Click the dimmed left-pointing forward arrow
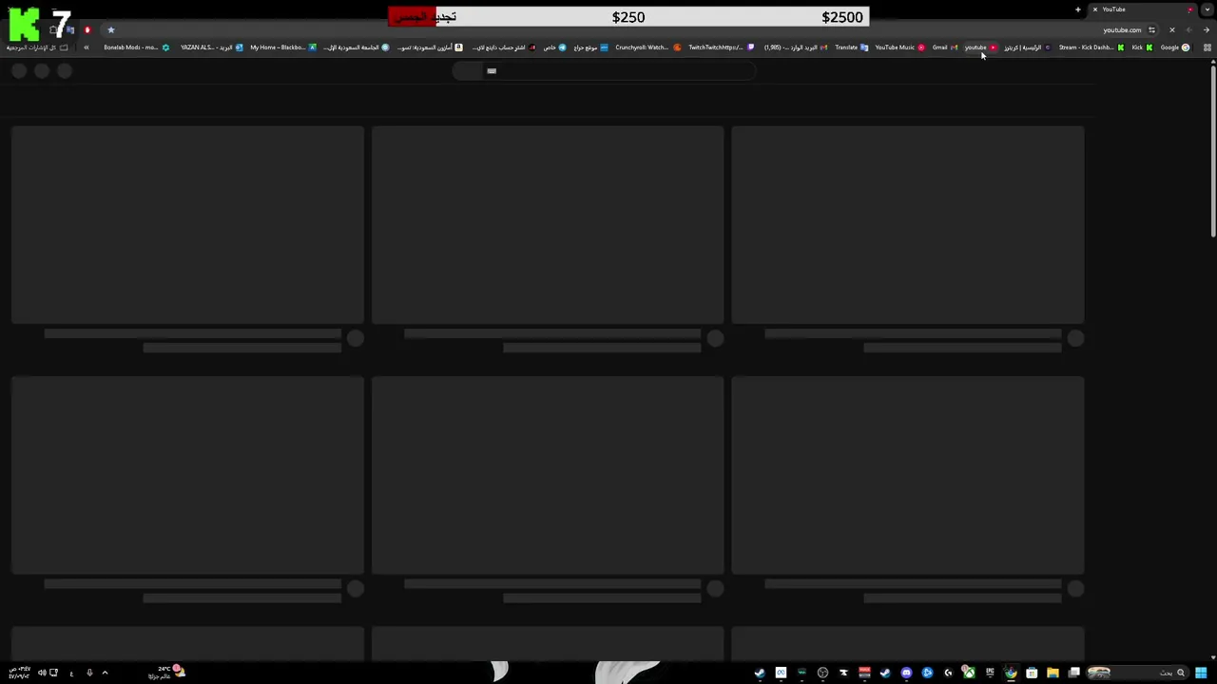1217x684 pixels. [1189, 30]
